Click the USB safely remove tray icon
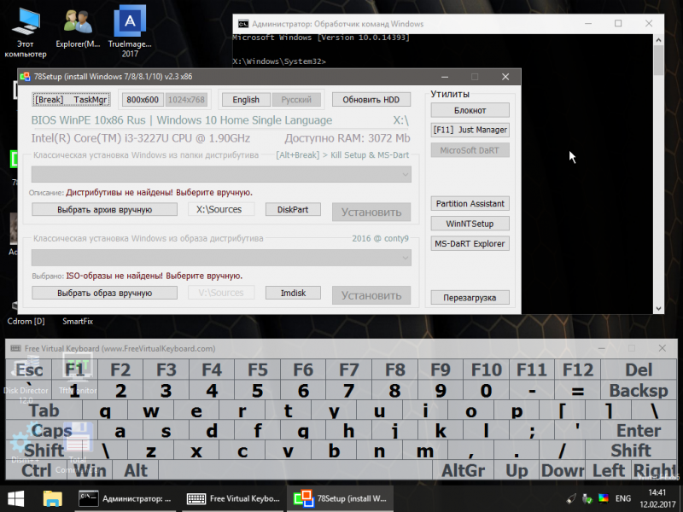Screen dimensions: 683x512 point(587,498)
